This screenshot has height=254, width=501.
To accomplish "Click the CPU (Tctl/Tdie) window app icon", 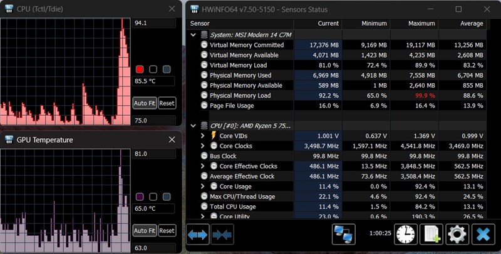I will pyautogui.click(x=9, y=9).
